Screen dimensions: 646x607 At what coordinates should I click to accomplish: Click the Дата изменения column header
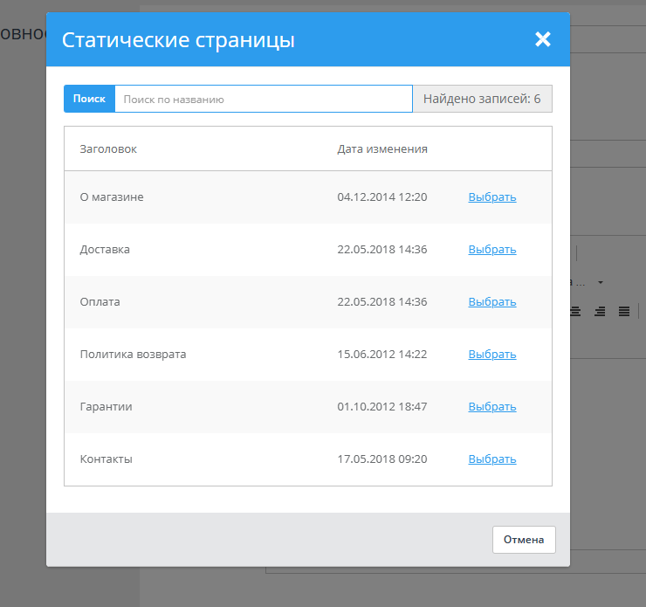[382, 149]
